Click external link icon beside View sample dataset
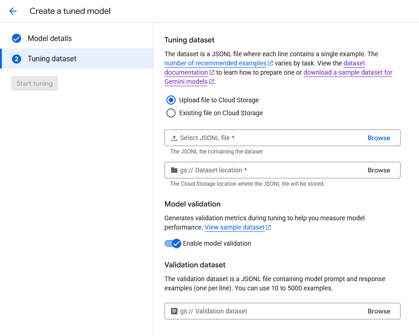This screenshot has height=336, width=419. click(268, 228)
